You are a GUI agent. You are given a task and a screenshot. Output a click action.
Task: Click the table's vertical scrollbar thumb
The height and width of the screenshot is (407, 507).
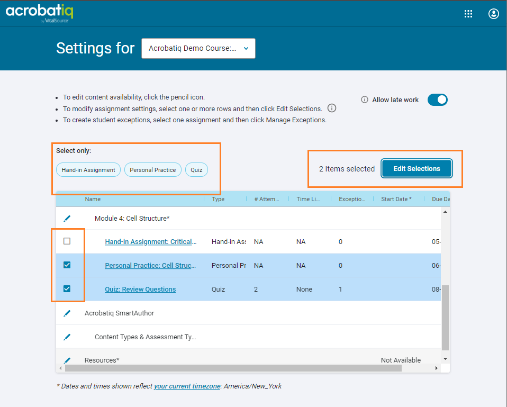point(445,318)
